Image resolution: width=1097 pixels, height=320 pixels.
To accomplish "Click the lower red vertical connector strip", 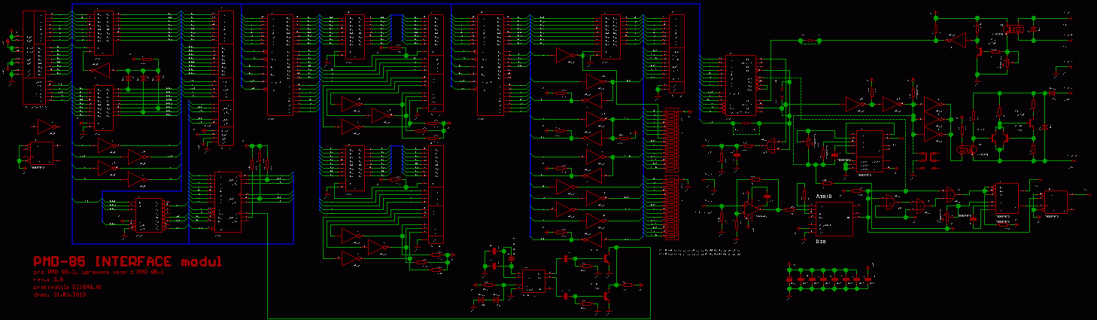I will [x=671, y=206].
